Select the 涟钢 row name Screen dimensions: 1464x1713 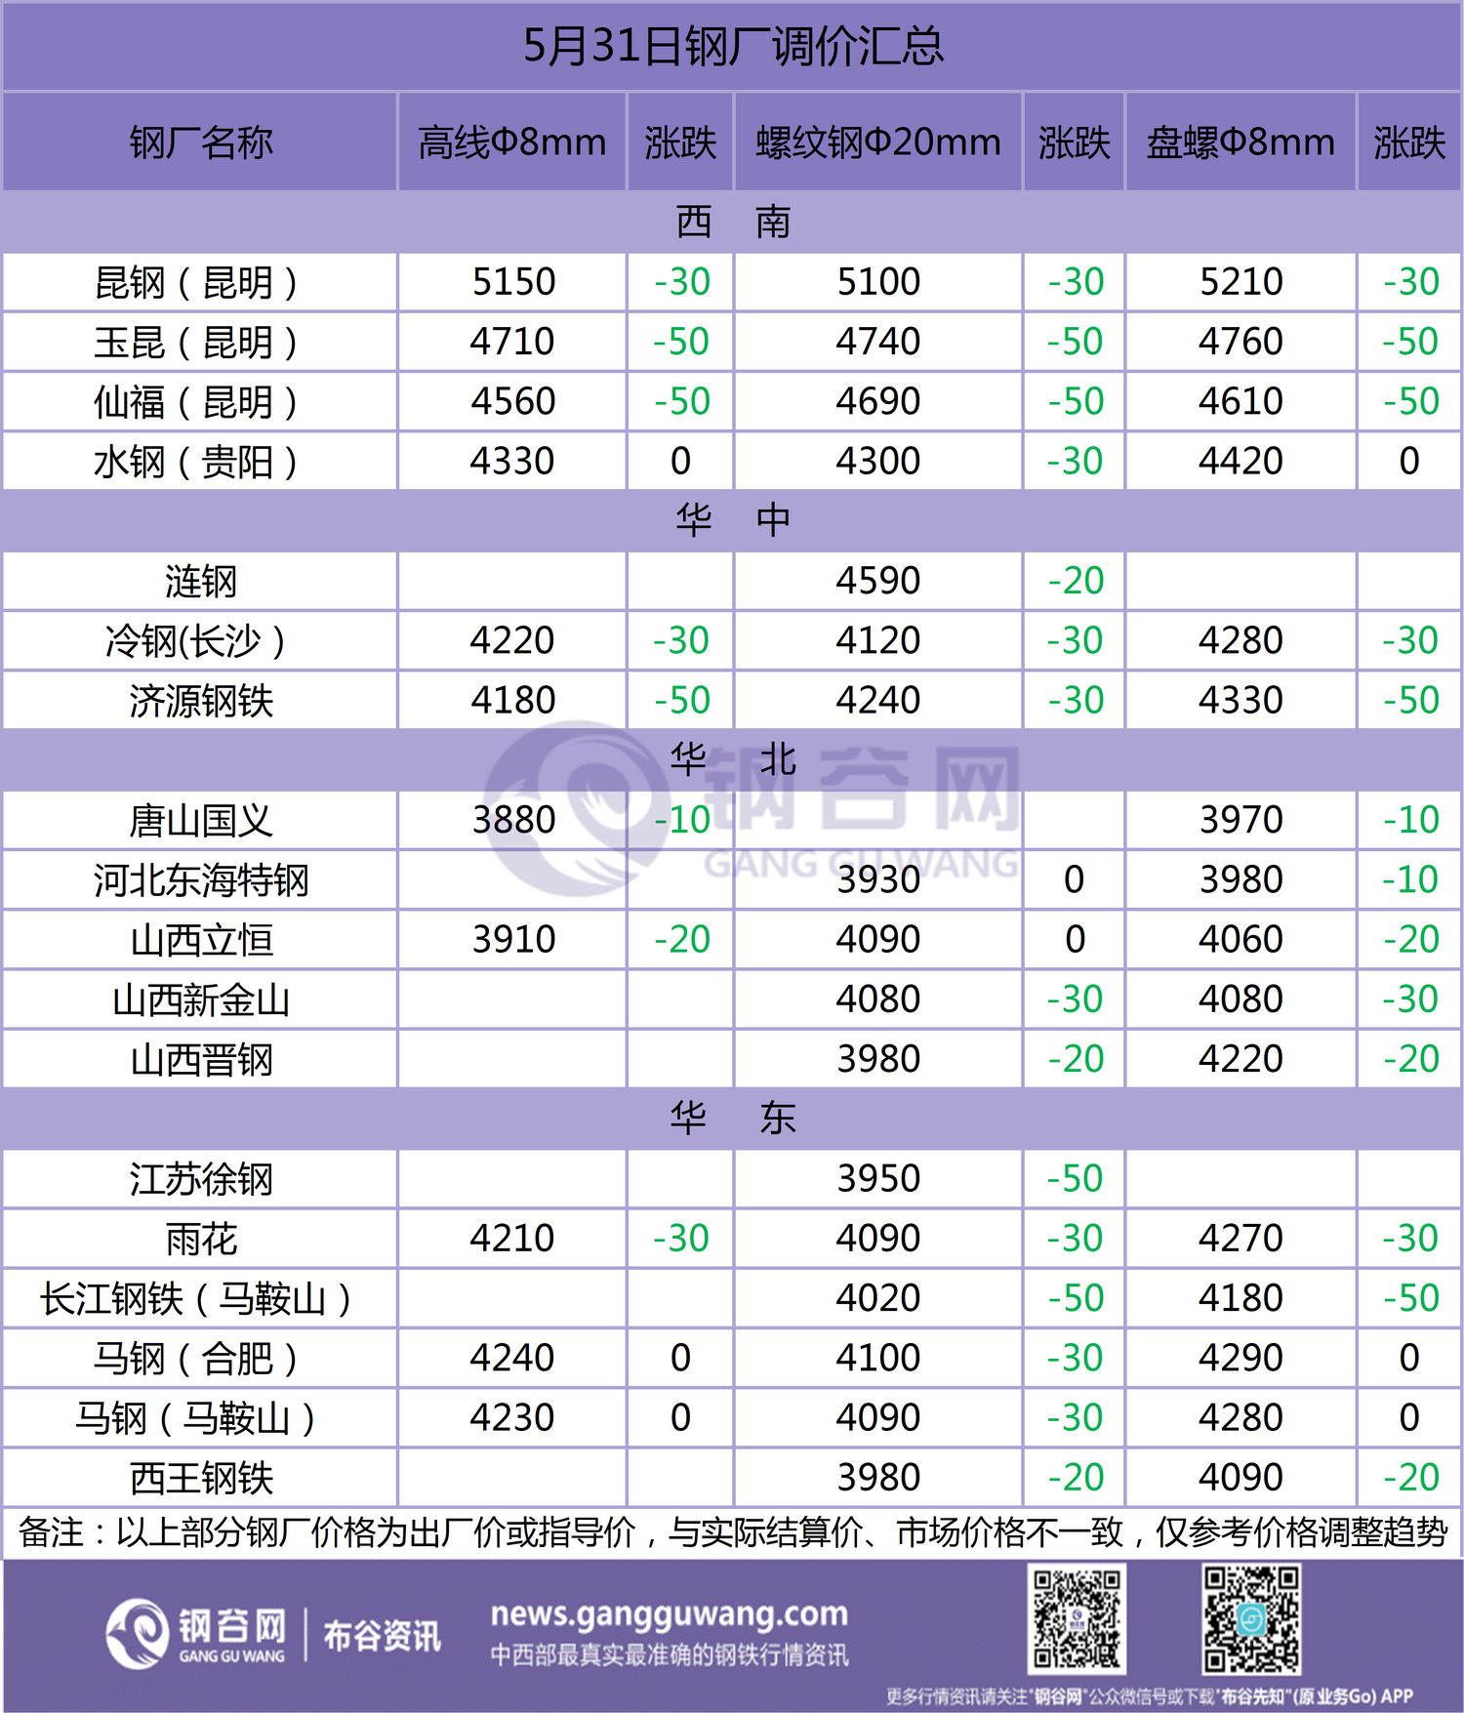click(201, 582)
